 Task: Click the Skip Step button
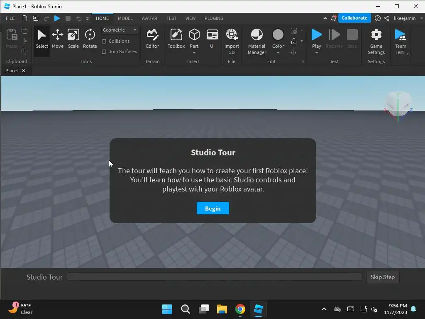(x=382, y=277)
